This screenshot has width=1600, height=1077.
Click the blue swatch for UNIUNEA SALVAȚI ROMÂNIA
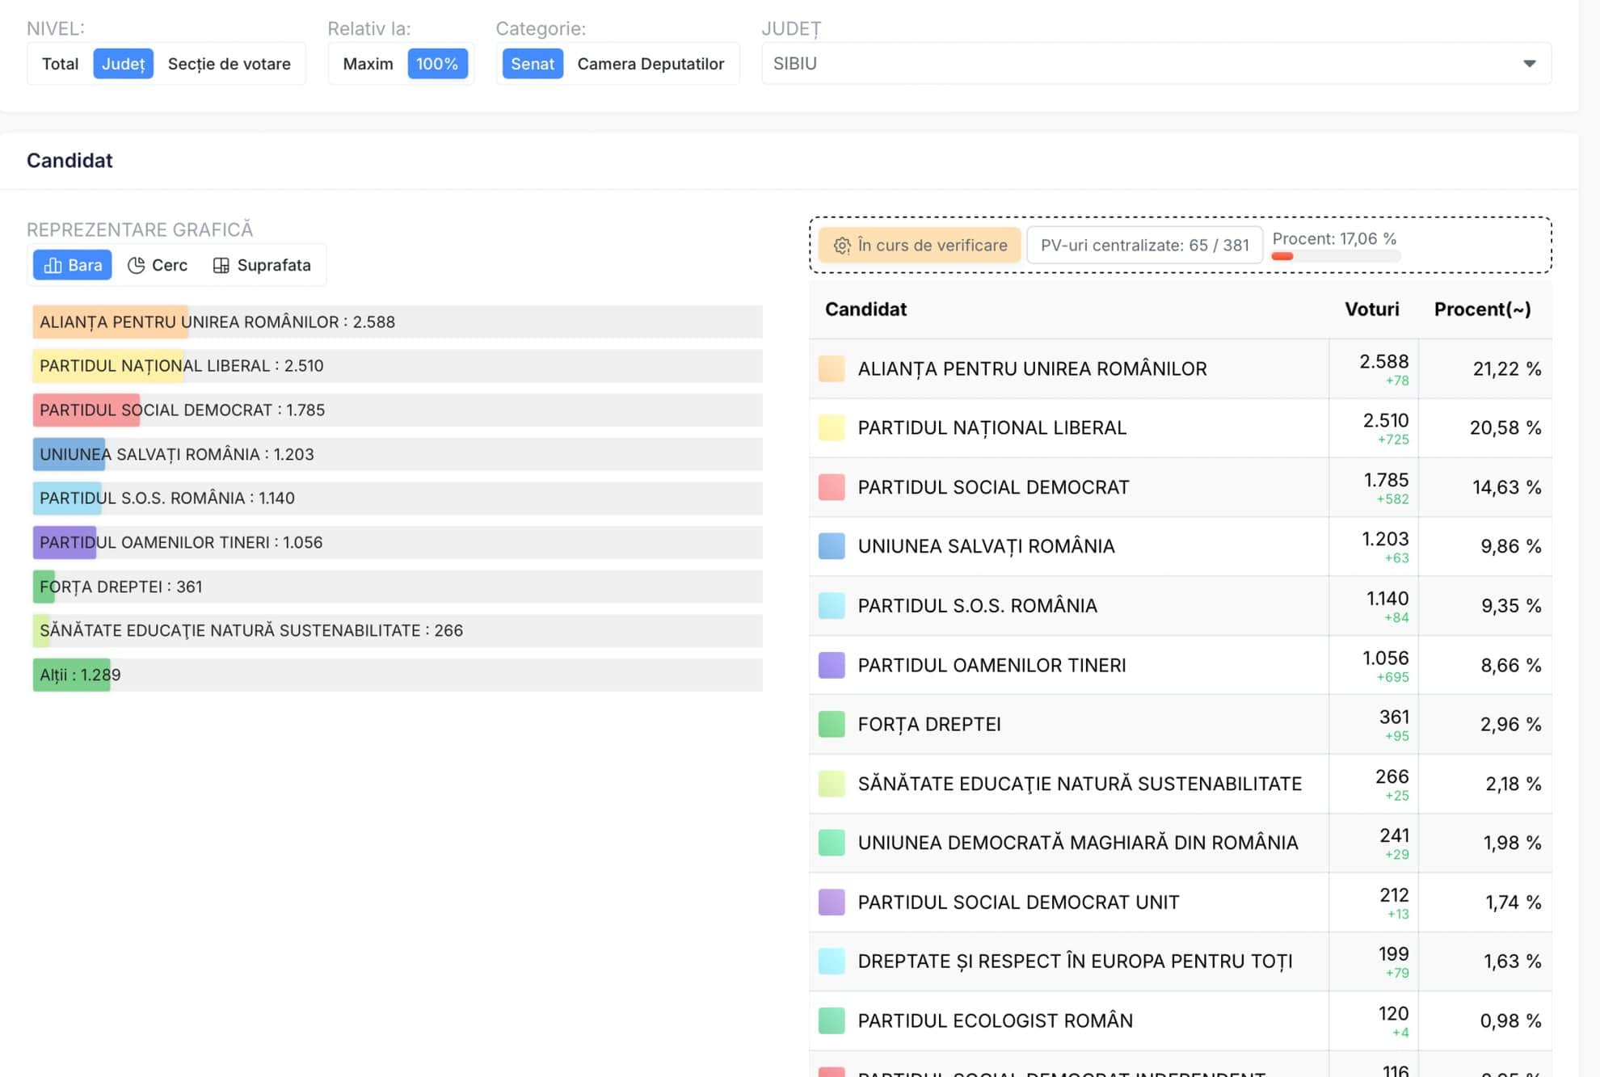coord(832,546)
